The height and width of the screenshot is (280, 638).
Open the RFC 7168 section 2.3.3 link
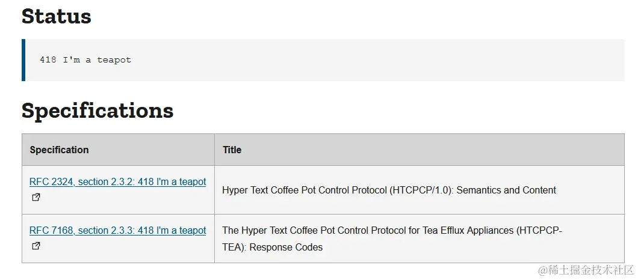point(117,230)
